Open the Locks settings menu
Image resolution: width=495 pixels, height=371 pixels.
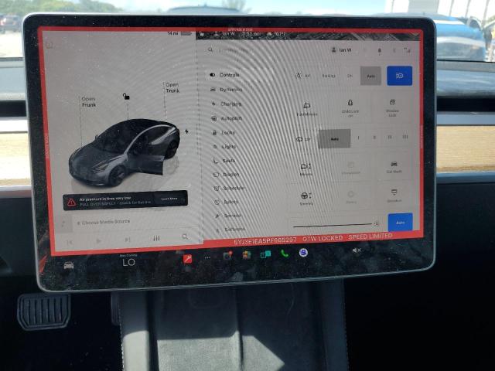point(224,132)
